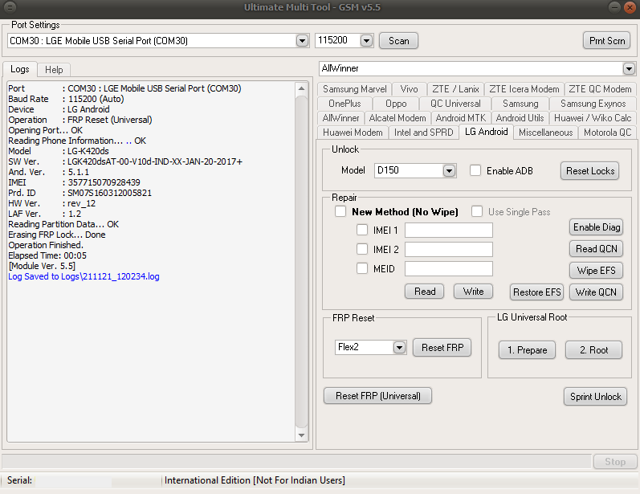Click the Stop button

(x=614, y=461)
